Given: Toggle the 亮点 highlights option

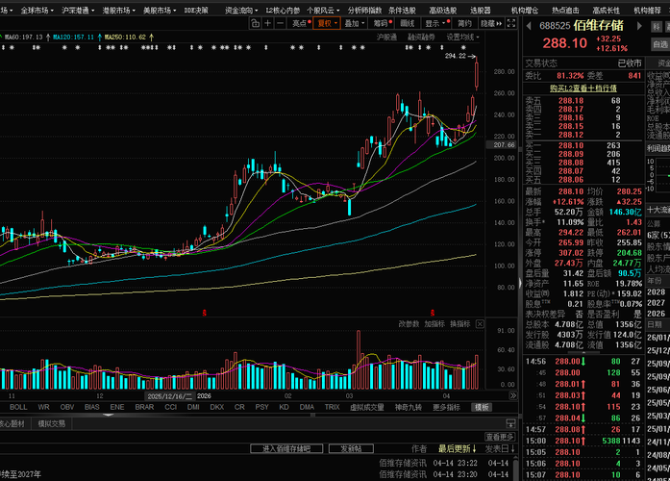Looking at the screenshot, I should coord(301,23).
